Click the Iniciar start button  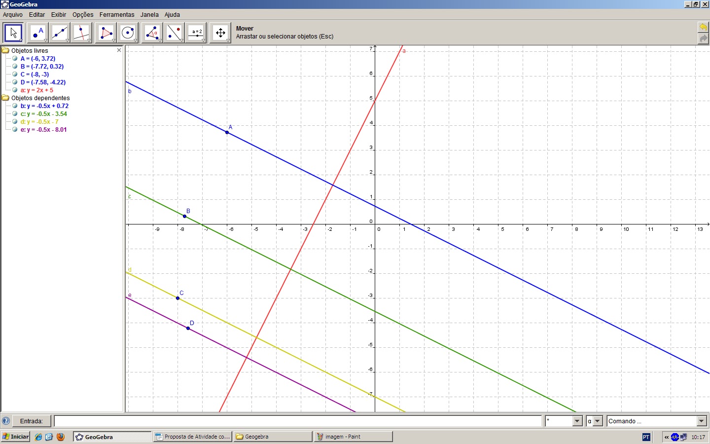point(16,437)
